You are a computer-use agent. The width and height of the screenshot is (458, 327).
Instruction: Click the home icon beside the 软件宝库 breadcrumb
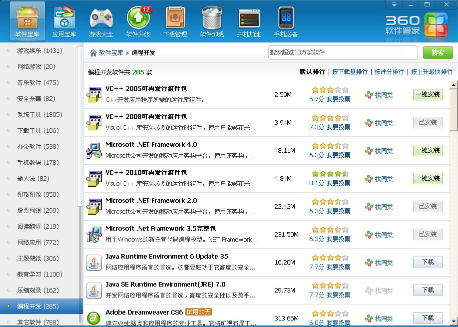(x=93, y=53)
